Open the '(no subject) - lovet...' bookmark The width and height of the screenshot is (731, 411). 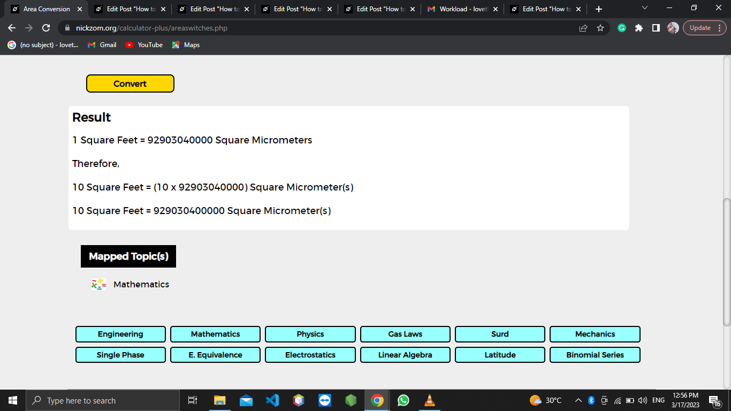(43, 45)
